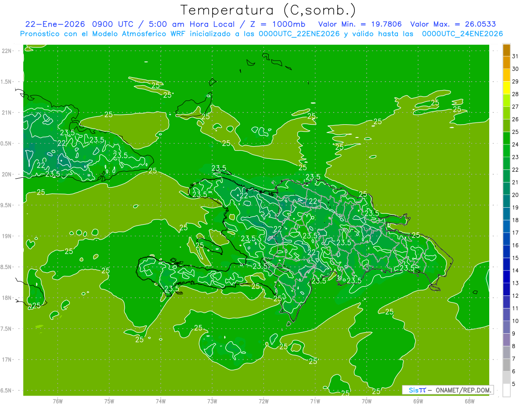Screen dimensions: 527x407
Task: Click the colorbar scale label "5"
Action: point(514,384)
